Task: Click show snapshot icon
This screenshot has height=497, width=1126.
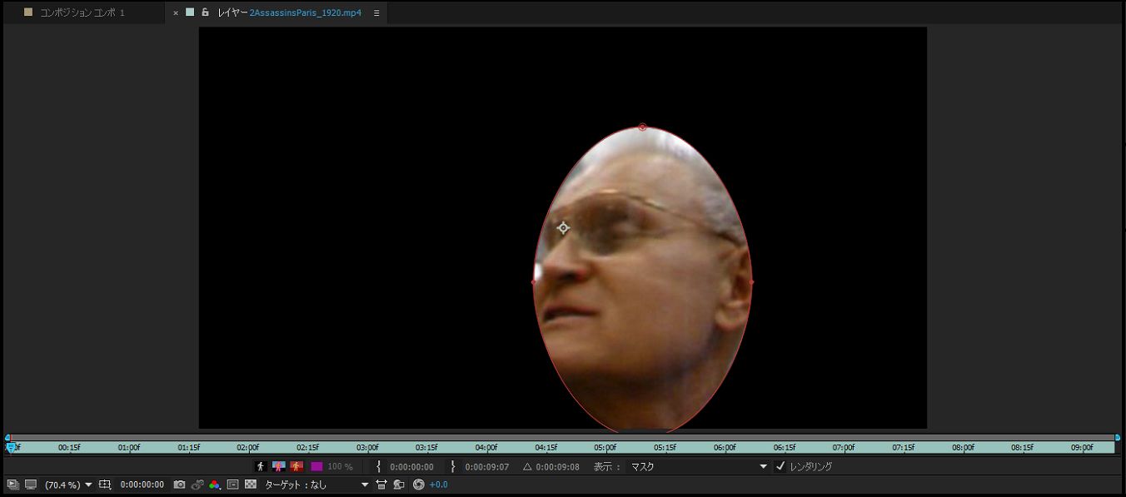Action: coord(197,485)
